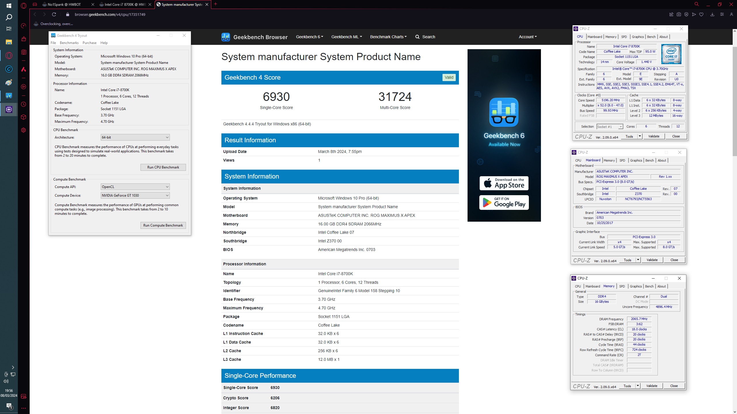
Task: Select Bench tab in bottom CPU-Z window
Action: (649, 286)
